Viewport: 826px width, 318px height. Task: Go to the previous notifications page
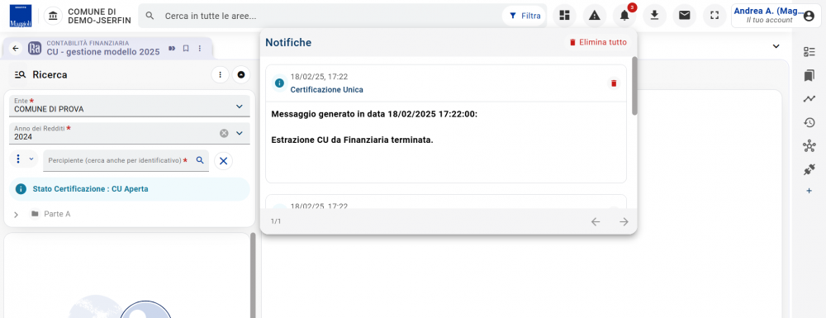pyautogui.click(x=596, y=221)
